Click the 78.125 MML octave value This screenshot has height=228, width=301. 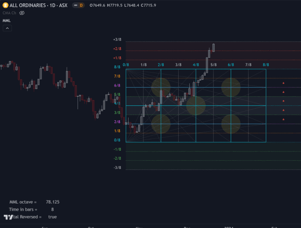click(x=52, y=202)
